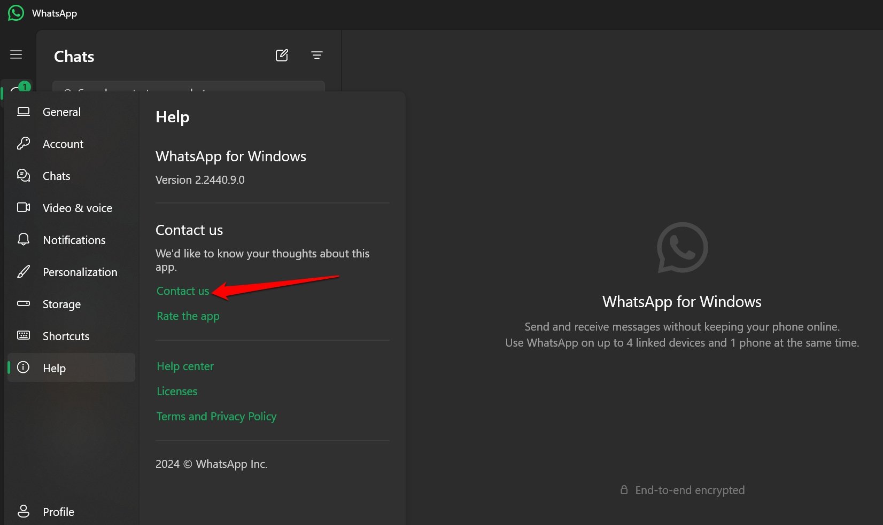Select the Help settings tab
883x525 pixels.
(71, 367)
